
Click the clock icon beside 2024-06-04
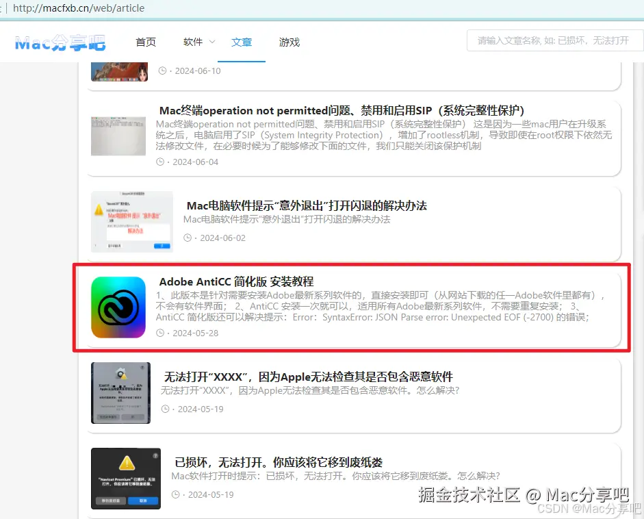click(160, 162)
